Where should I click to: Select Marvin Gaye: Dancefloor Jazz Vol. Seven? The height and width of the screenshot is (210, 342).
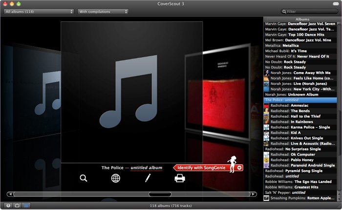[300, 24]
